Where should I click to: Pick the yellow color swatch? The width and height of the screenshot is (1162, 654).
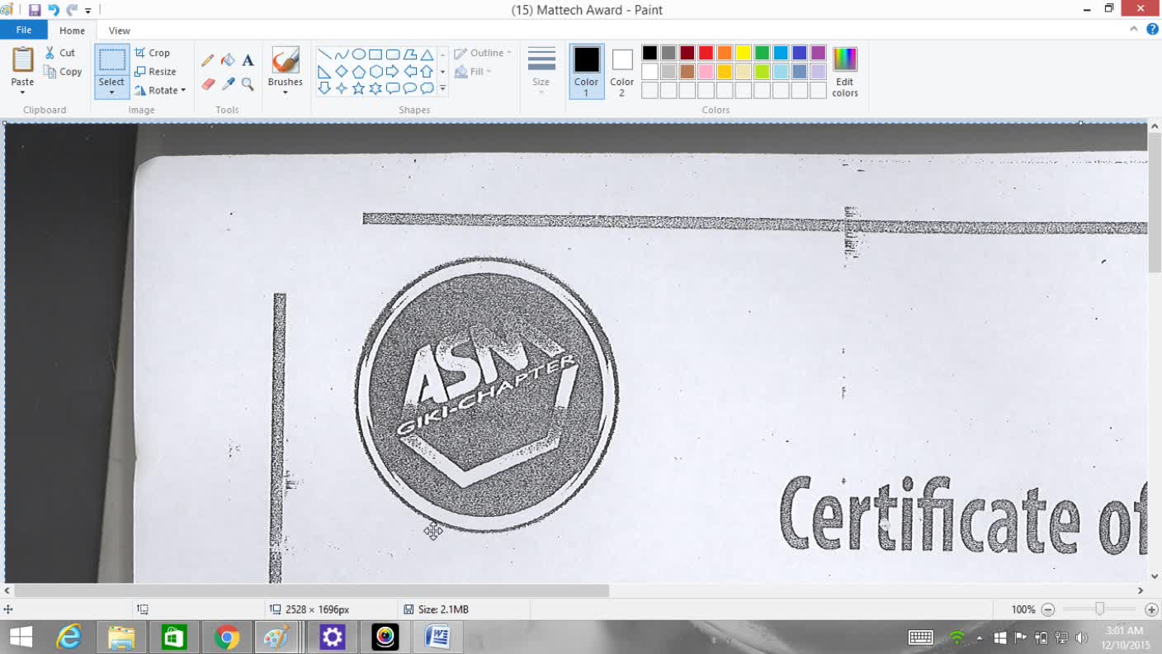coord(743,53)
